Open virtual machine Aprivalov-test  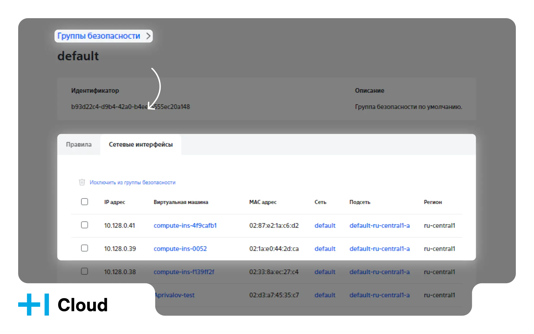pyautogui.click(x=175, y=295)
